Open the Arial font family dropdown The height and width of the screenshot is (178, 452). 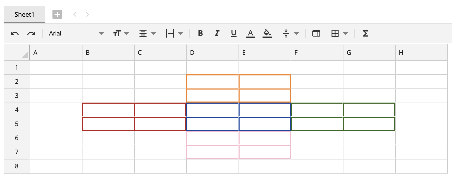click(x=76, y=33)
